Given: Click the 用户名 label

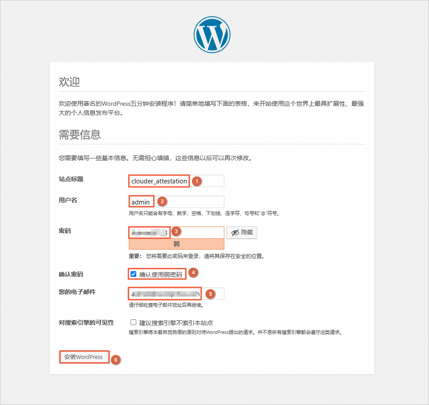Looking at the screenshot, I should 68,200.
